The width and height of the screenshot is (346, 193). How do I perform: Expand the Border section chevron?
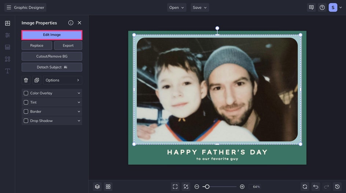tap(79, 112)
